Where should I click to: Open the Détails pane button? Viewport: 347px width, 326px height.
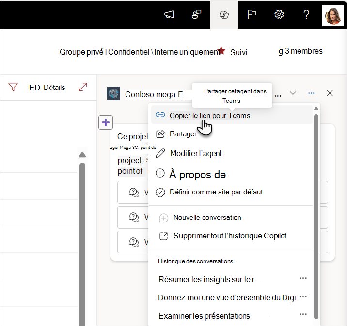click(x=47, y=88)
